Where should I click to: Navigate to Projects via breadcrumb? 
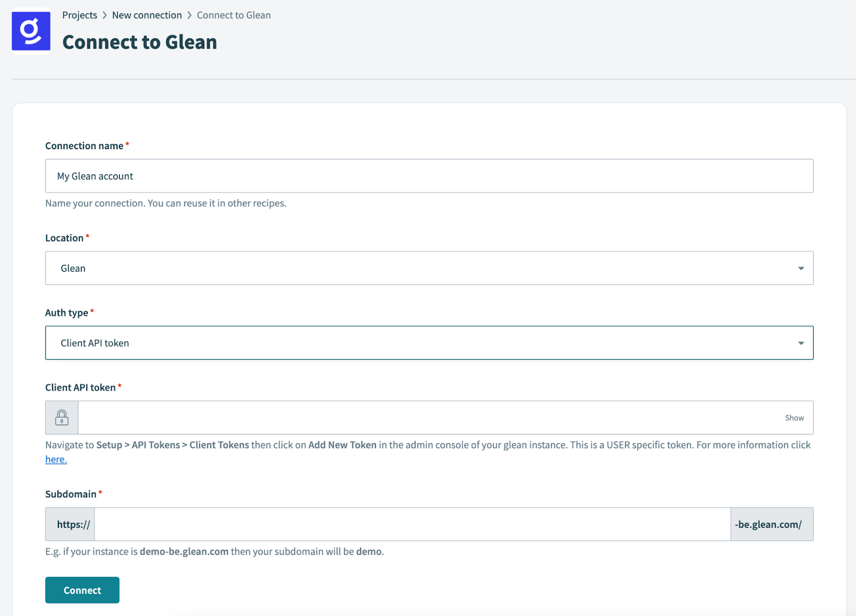point(80,15)
